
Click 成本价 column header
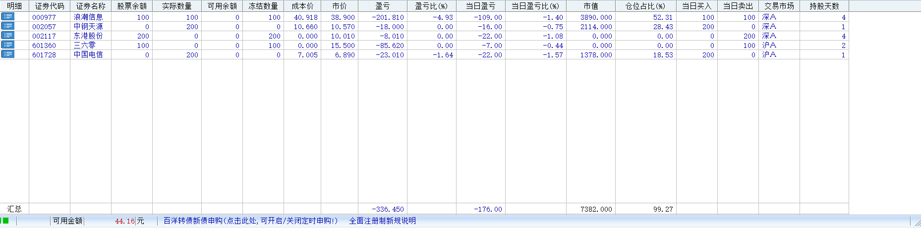point(302,6)
